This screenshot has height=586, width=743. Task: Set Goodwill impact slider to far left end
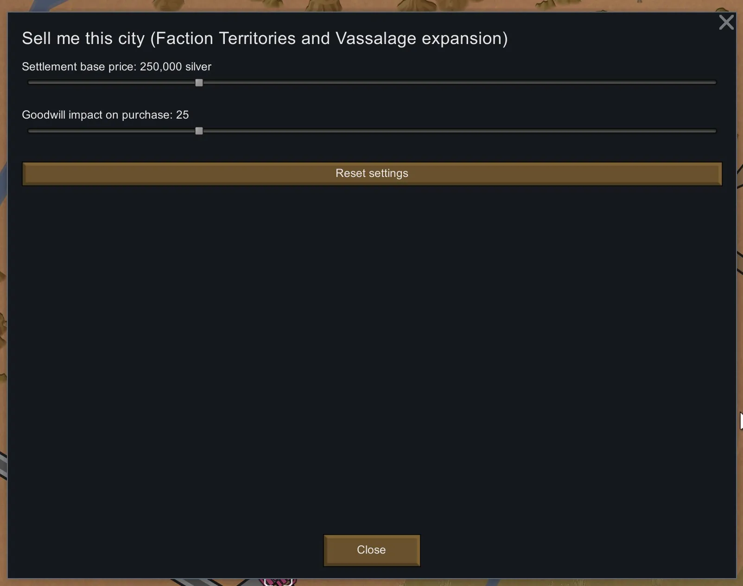tap(29, 131)
